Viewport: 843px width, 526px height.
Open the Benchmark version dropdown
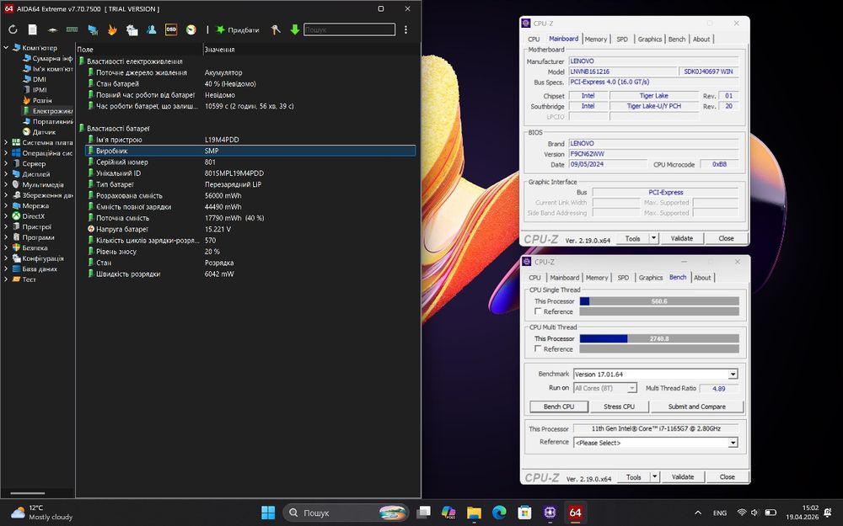coord(733,375)
